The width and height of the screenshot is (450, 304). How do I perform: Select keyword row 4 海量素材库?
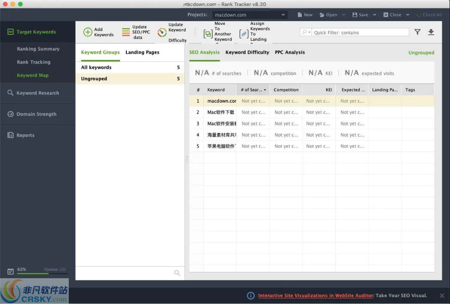click(x=312, y=135)
